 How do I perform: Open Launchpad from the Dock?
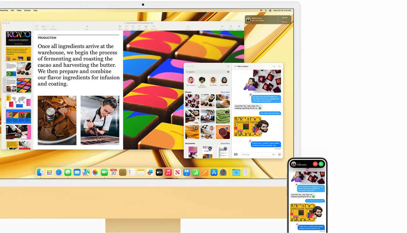(50, 172)
